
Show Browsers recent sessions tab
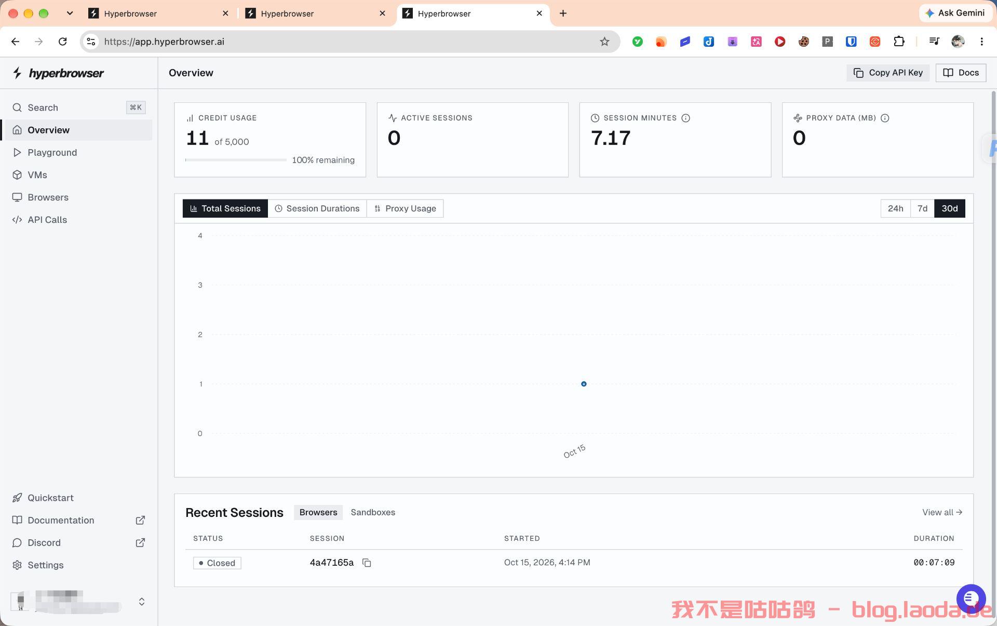coord(318,512)
